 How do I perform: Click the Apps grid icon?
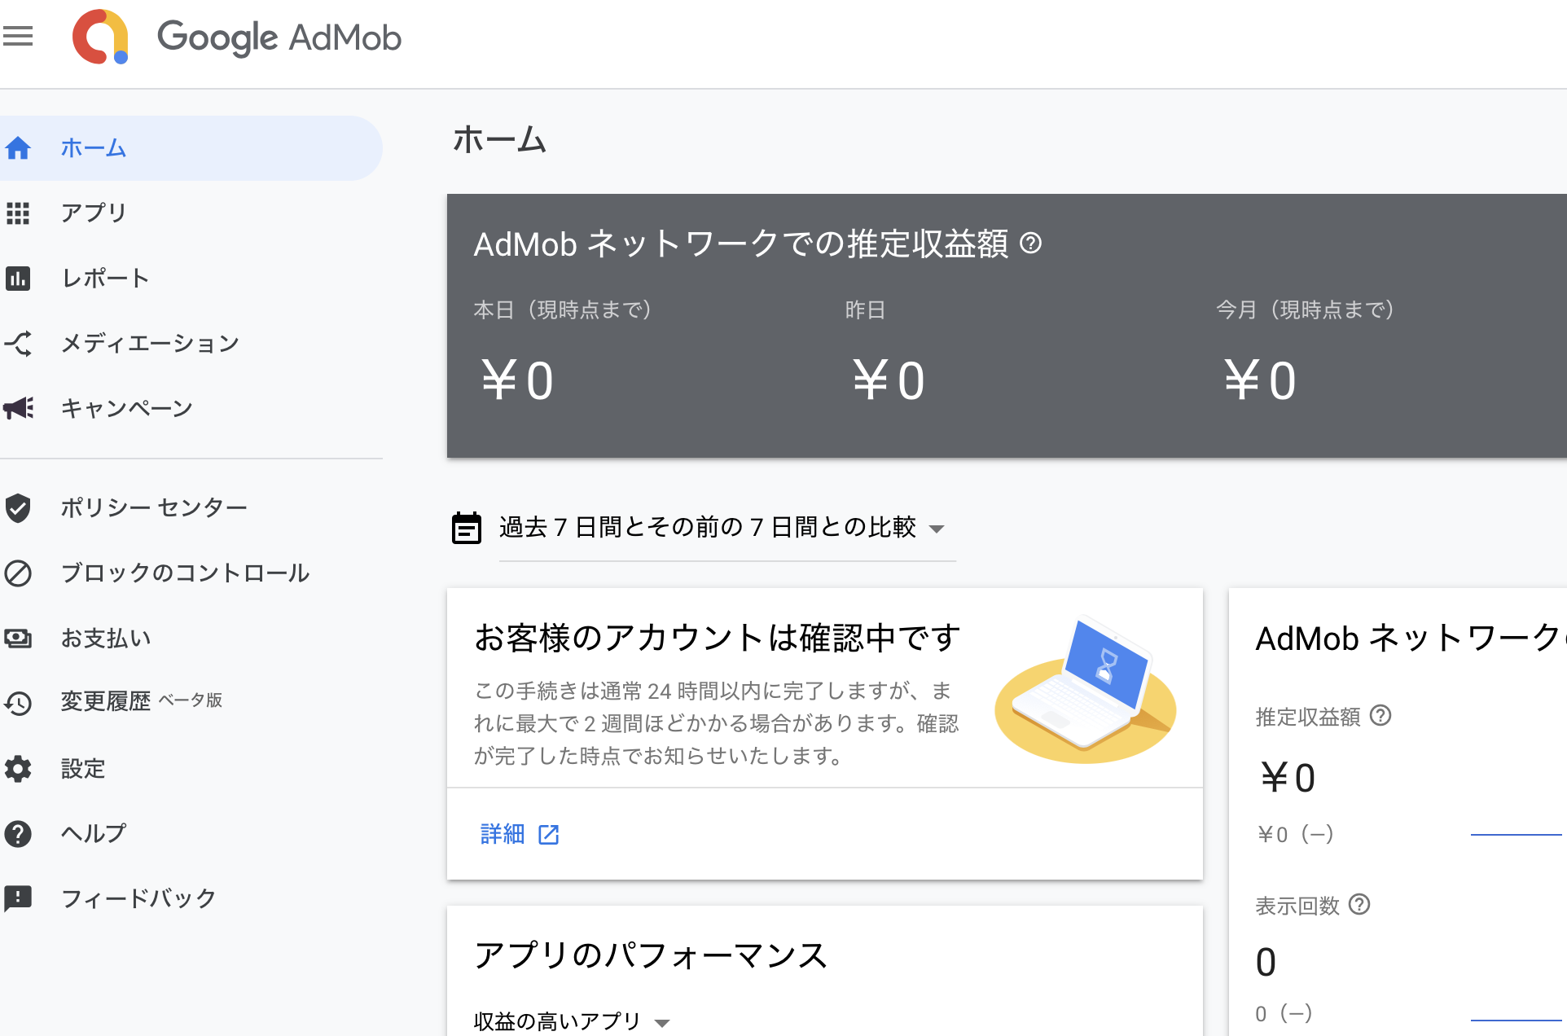(x=18, y=213)
